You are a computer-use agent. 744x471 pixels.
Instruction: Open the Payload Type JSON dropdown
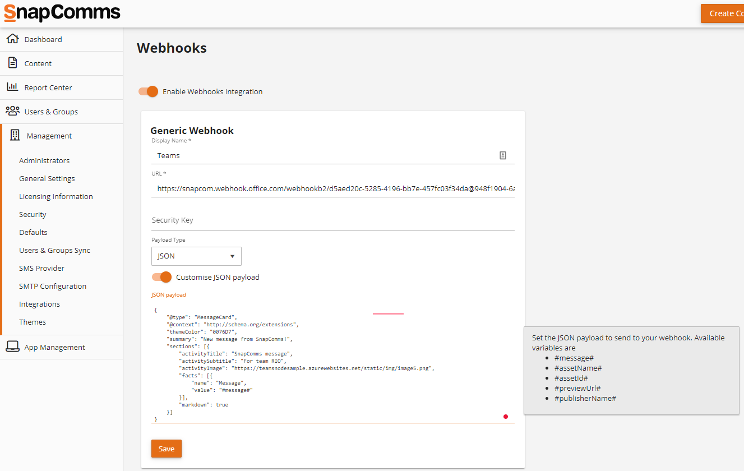(x=196, y=256)
